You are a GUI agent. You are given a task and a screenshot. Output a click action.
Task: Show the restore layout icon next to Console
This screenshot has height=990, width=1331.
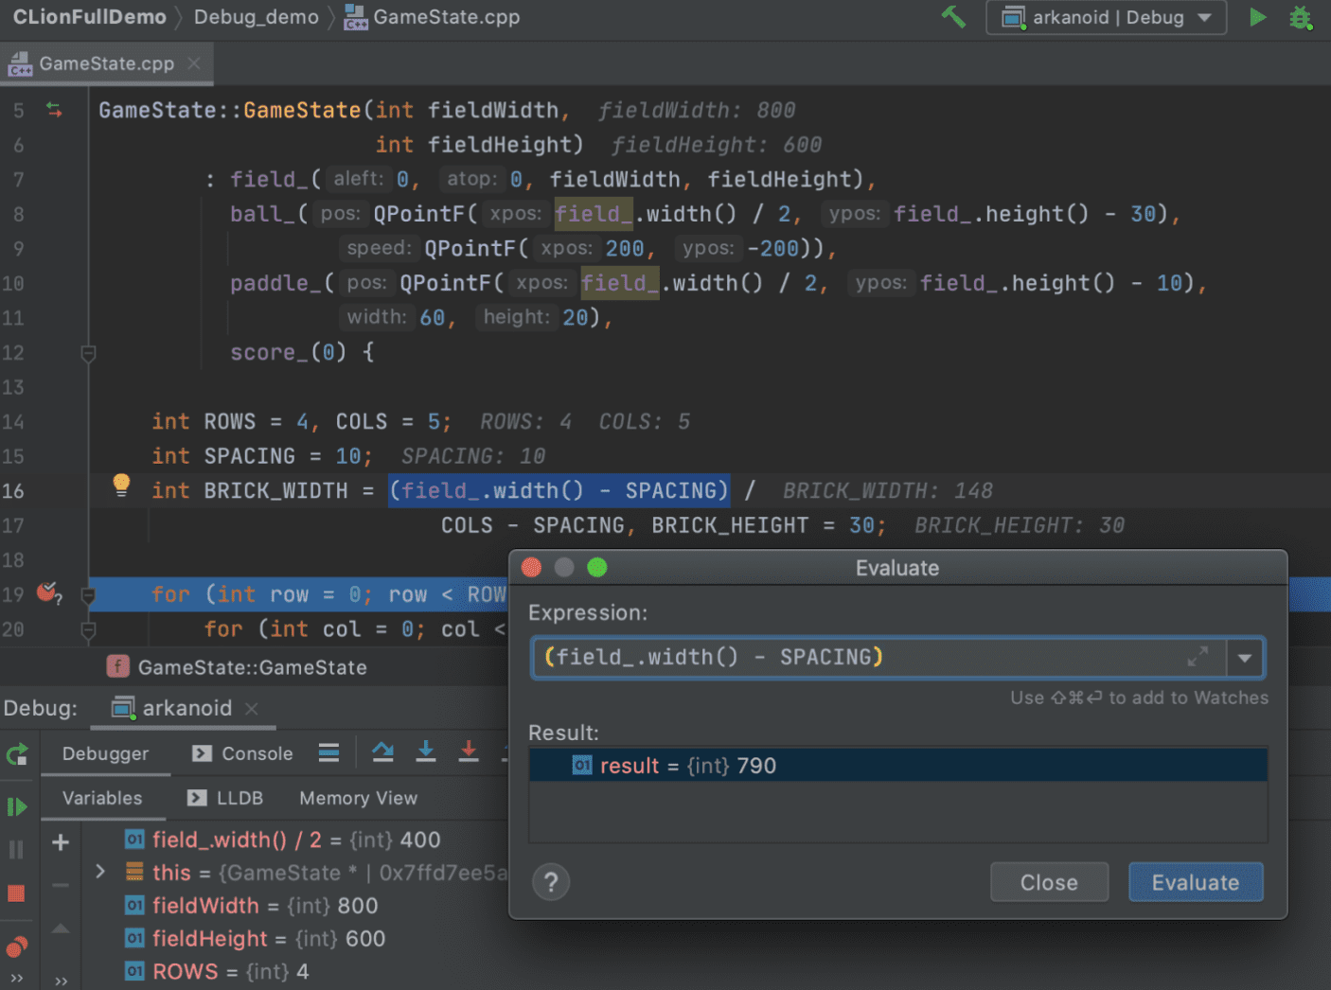328,751
